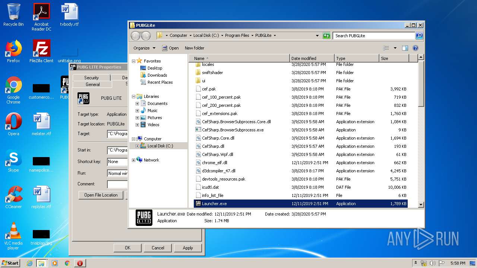This screenshot has width=477, height=268.
Task: Expand the Documents library node
Action: coord(137,103)
